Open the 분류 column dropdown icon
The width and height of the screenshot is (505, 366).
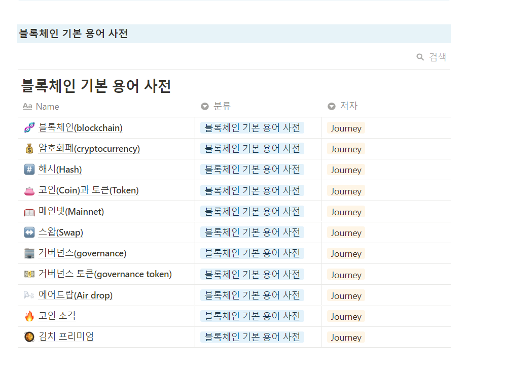click(205, 107)
